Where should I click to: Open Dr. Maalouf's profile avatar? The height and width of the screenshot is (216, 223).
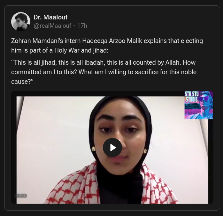[x=21, y=22]
